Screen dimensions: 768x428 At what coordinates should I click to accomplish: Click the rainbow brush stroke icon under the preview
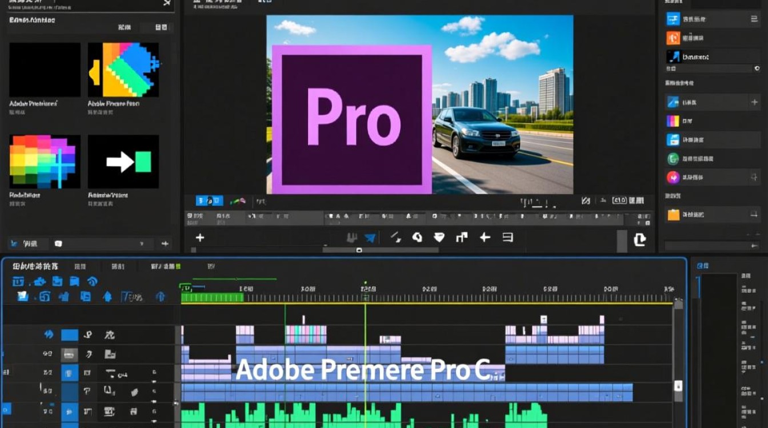(238, 201)
